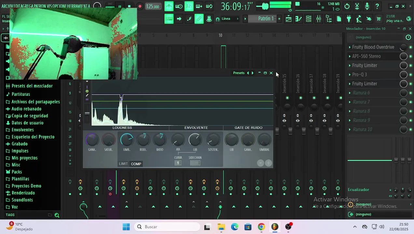Click the overdub blend recording icon
414x234 pixels.
click(x=199, y=6)
